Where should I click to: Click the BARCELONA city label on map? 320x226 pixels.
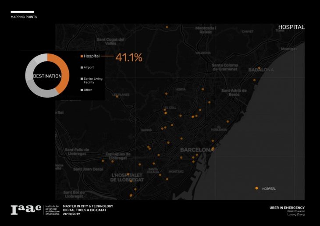pyautogui.click(x=196, y=150)
